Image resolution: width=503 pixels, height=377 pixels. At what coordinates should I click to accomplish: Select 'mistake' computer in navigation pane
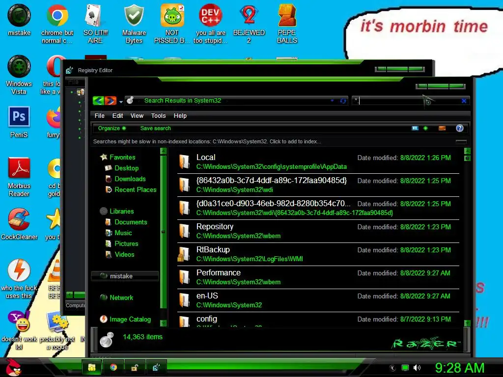[x=125, y=276]
